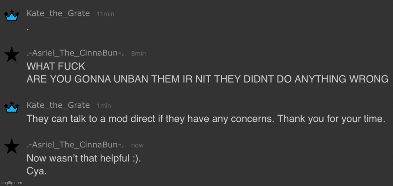The image size is (393, 186).
Task: Open the Asriel_The_CinnaBun username on the 8min comment
Action: coord(75,53)
